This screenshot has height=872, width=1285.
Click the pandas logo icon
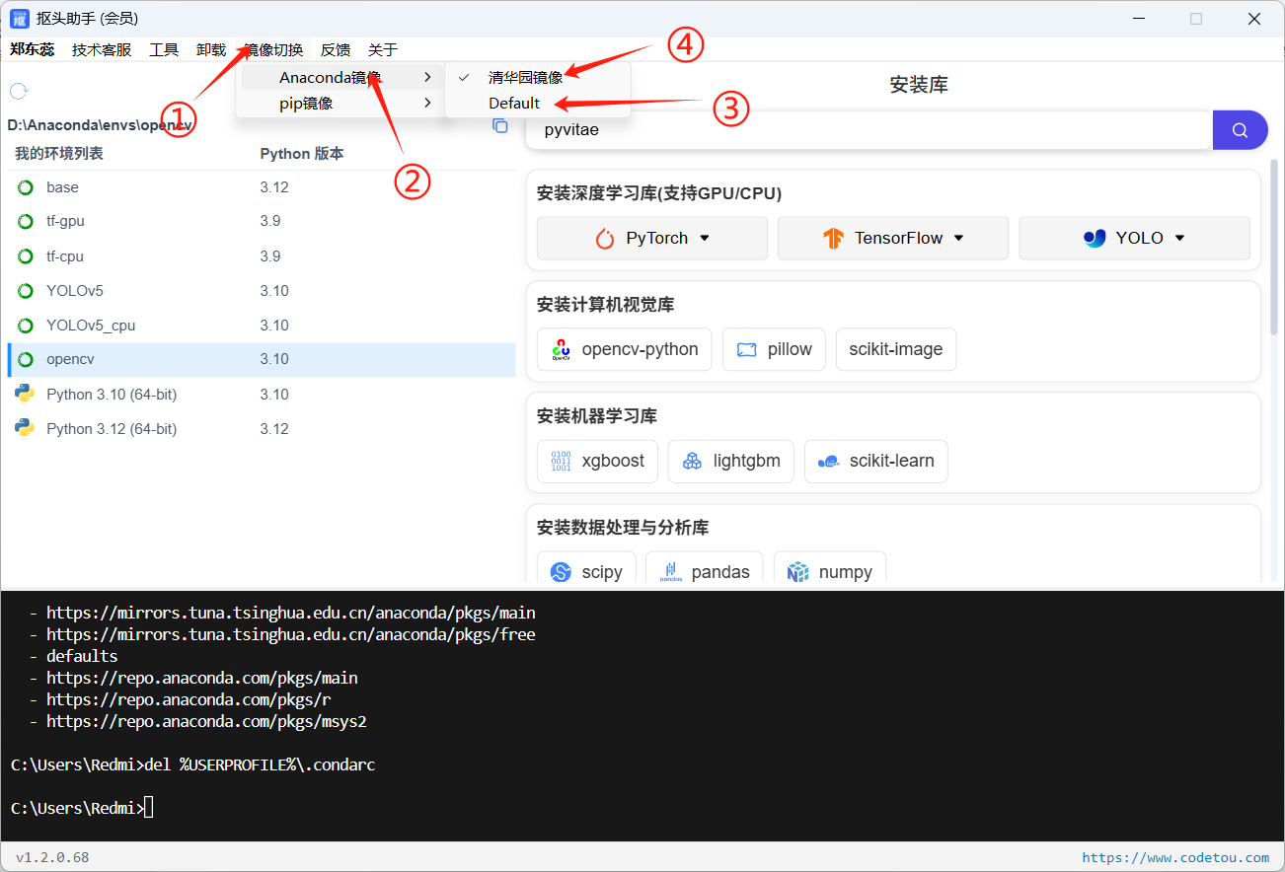671,572
